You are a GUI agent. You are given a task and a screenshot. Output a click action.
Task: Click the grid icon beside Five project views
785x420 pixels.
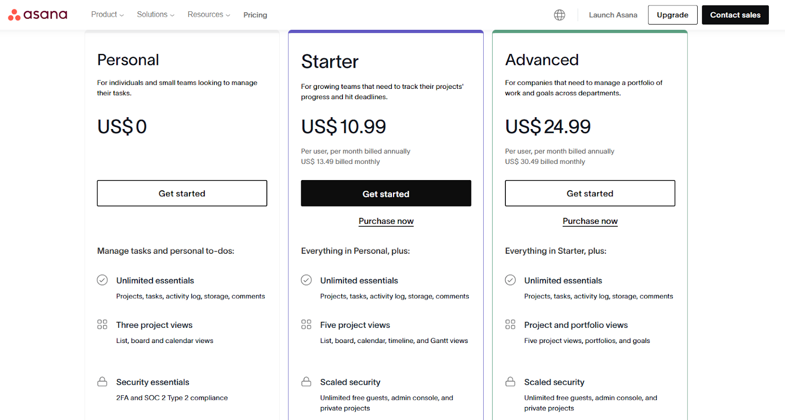pos(306,324)
